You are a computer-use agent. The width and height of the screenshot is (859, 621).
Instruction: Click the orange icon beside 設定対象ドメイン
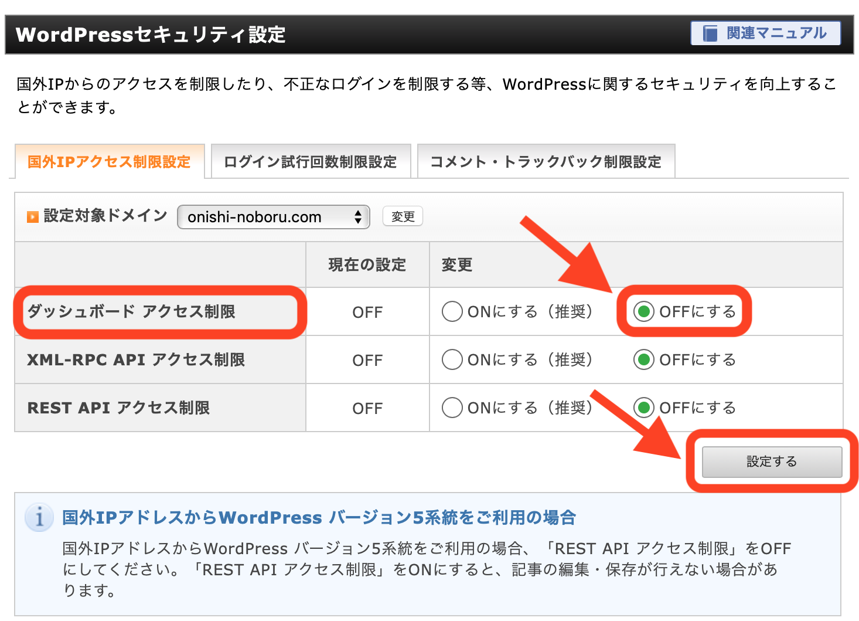pos(33,217)
